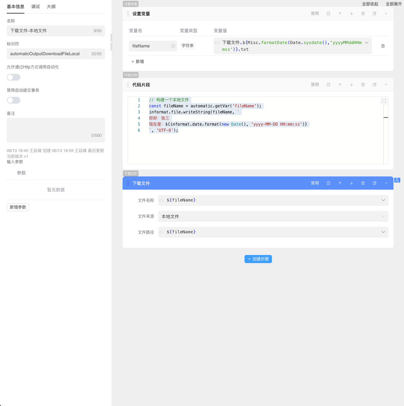Image resolution: width=404 pixels, height=406 pixels.
Task: Move the 代码片段 step up
Action: (340, 85)
